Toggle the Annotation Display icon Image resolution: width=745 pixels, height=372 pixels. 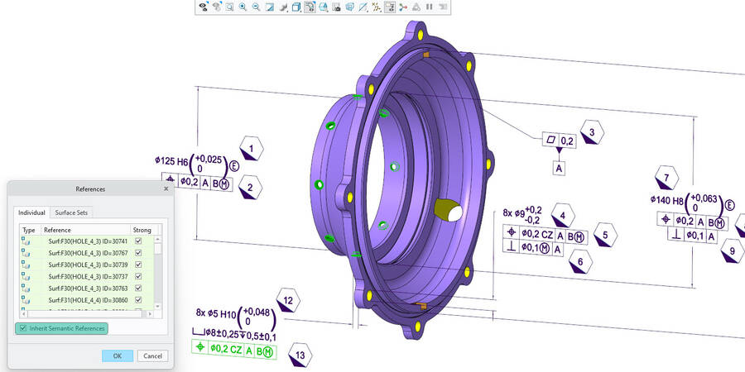point(390,7)
